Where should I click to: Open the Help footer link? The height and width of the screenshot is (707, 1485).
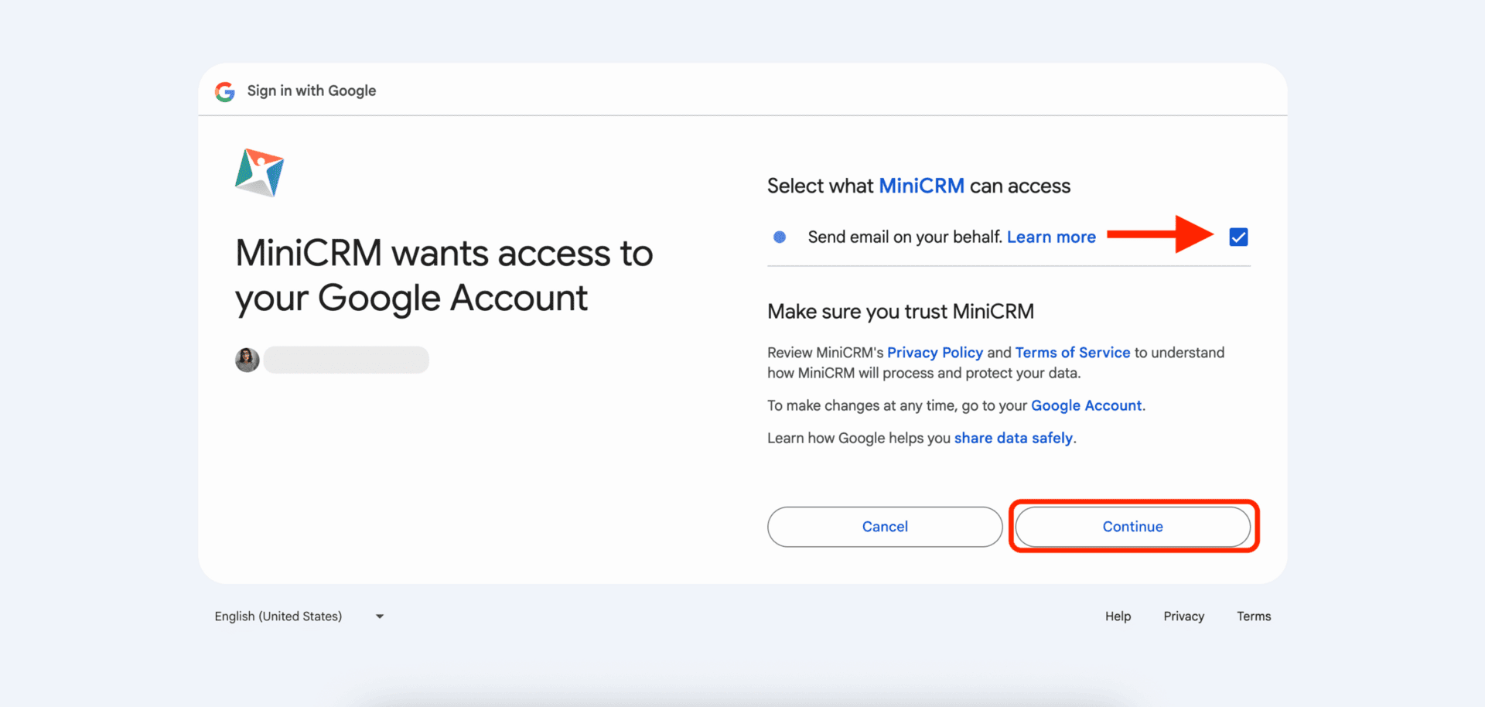coord(1118,616)
